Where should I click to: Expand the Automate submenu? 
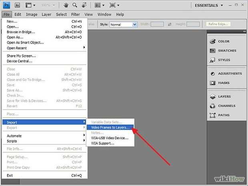tap(44, 136)
